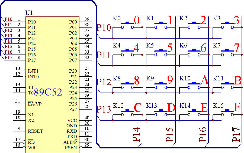Click the large P10 row label beside K0
The height and width of the screenshot is (153, 244).
click(x=104, y=28)
